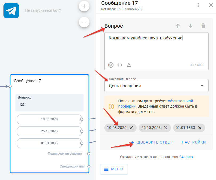Screen dimensions: 216x180
Task: Click the Telegram logo icon
Action: tap(11, 11)
